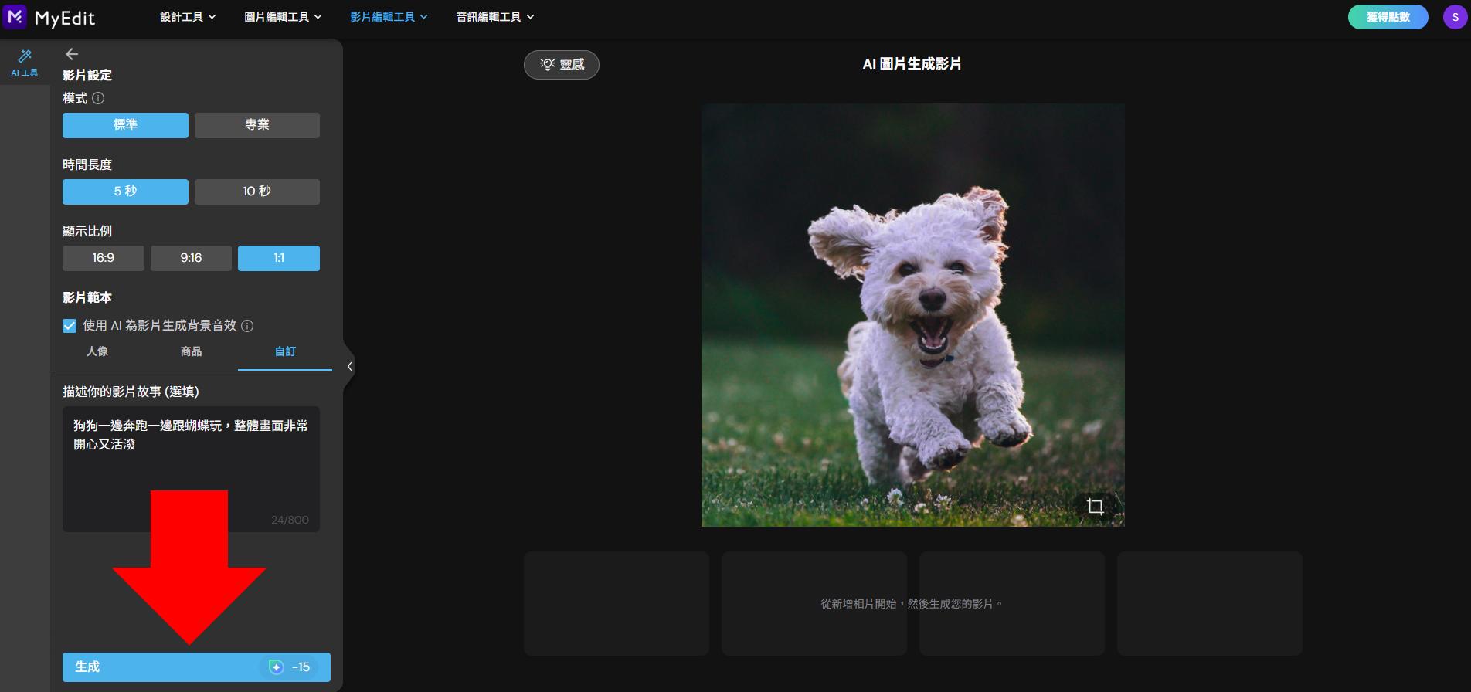Click the uploaded dog photo preview
Viewport: 1471px width, 692px height.
[x=912, y=315]
